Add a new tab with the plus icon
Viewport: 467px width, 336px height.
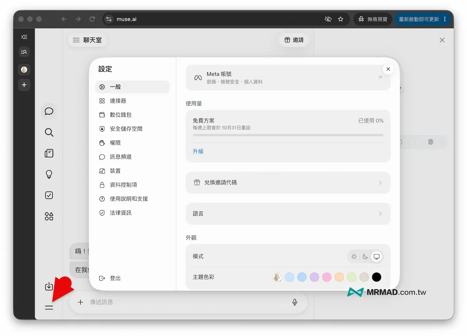pos(24,85)
